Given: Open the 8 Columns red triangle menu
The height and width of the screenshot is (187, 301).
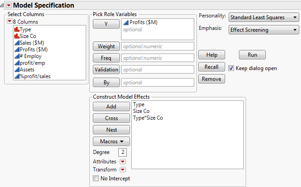Looking at the screenshot, I should [9, 21].
